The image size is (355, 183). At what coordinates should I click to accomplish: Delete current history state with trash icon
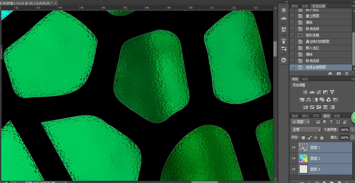coord(347,74)
